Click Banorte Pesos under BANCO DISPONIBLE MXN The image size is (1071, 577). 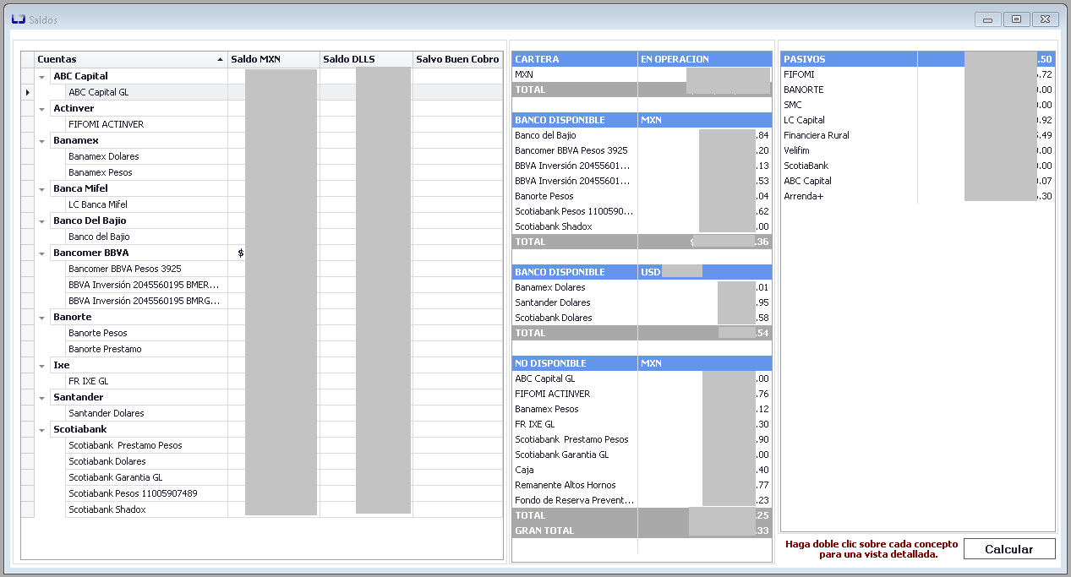tap(642, 196)
